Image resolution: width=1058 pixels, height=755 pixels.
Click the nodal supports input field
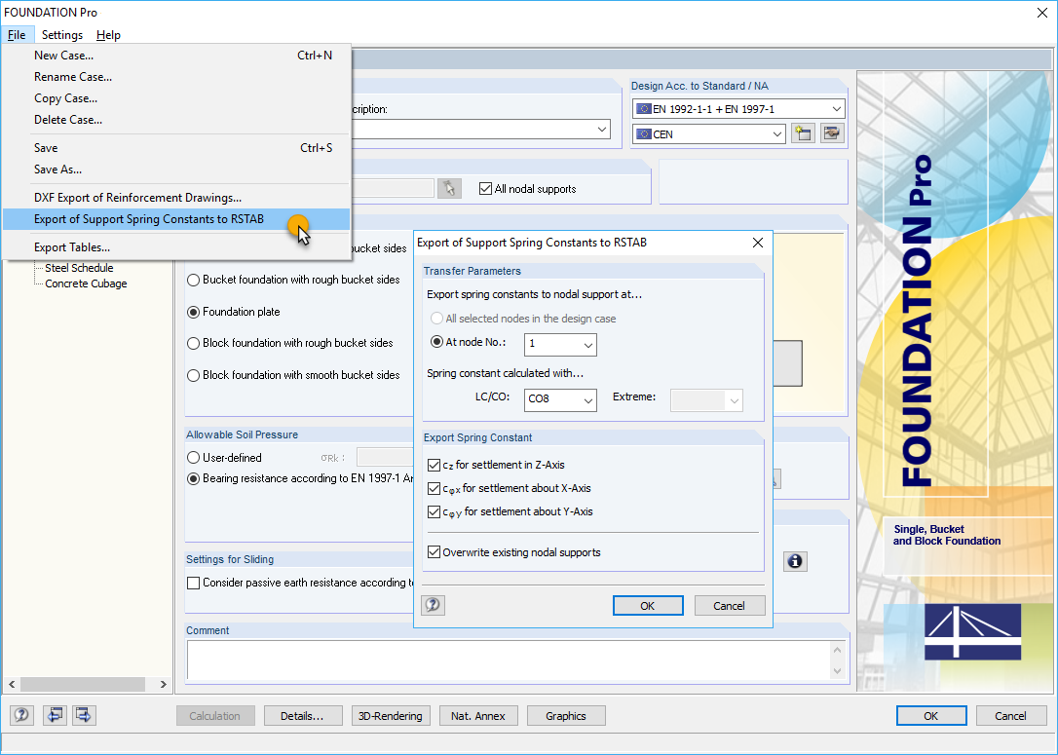point(393,189)
